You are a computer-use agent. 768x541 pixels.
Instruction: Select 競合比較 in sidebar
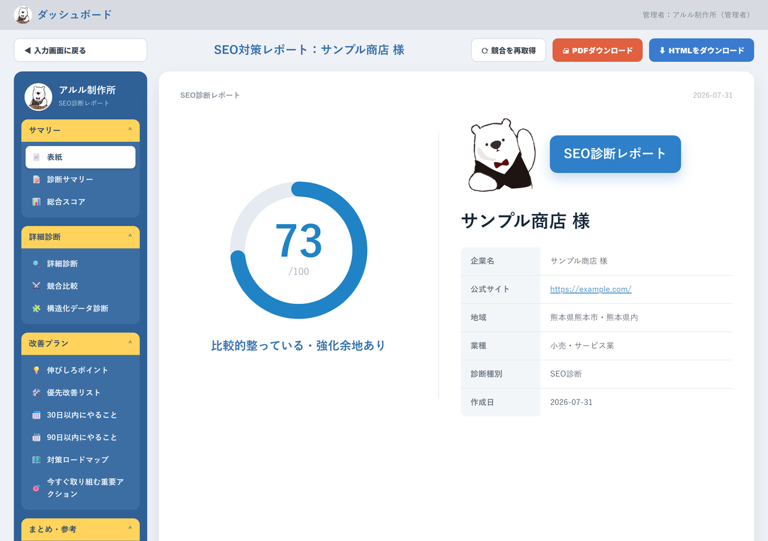coord(81,286)
